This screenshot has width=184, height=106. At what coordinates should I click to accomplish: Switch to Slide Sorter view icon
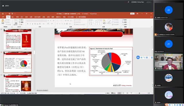point(123,93)
